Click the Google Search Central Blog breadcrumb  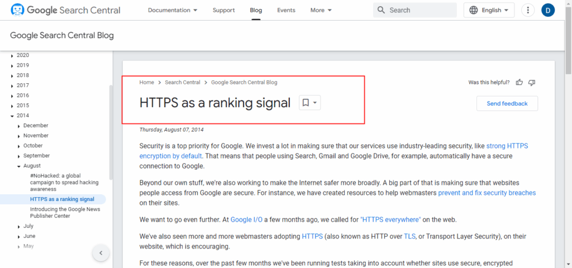tap(244, 83)
